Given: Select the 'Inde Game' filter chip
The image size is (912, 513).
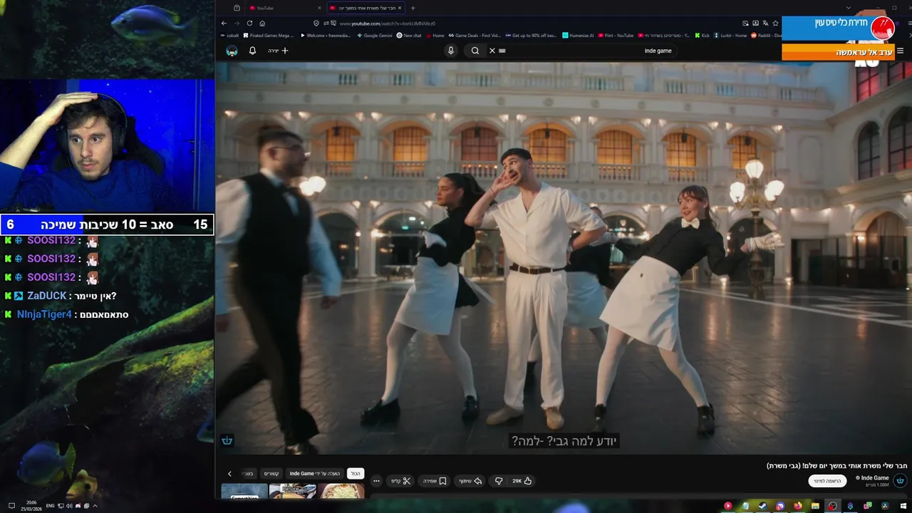Looking at the screenshot, I should click(x=314, y=473).
